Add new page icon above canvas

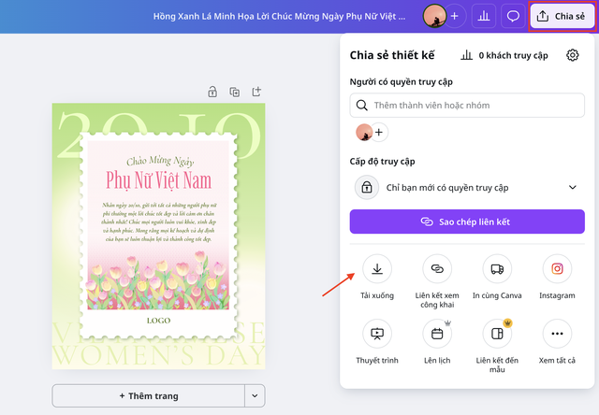[256, 92]
